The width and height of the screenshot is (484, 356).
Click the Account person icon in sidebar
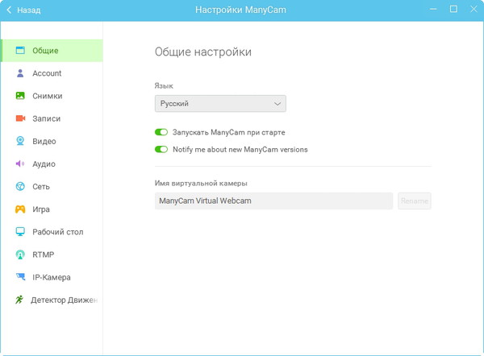click(x=20, y=73)
